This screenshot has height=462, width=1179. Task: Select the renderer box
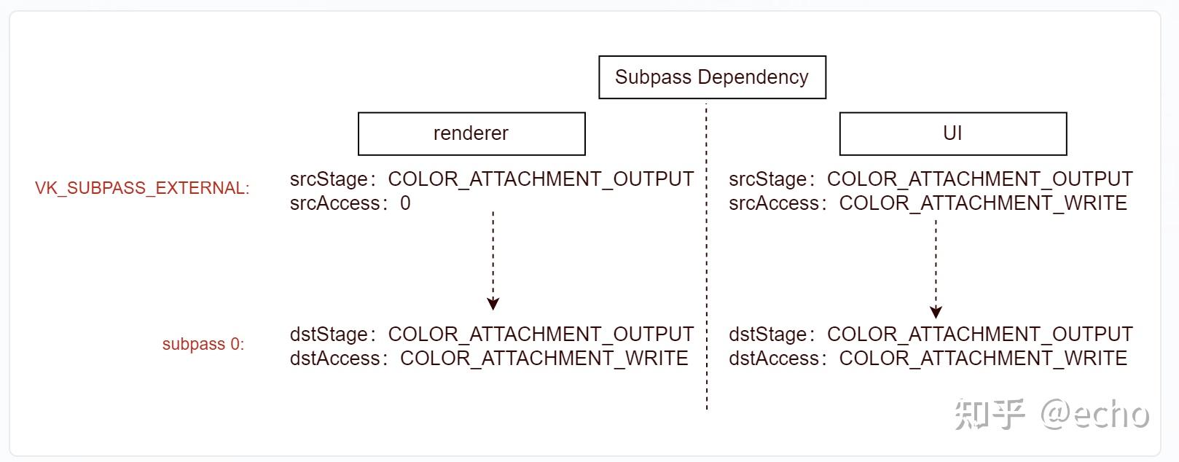pos(471,133)
